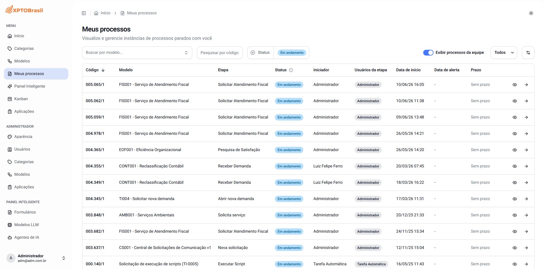Open the Status filter button

pos(261,53)
